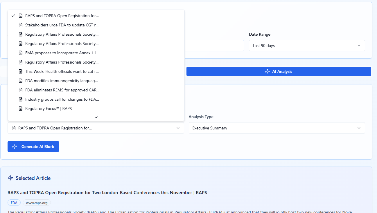
Task: Click the sparkle icon in Generate AI Blurb button
Action: pos(15,147)
